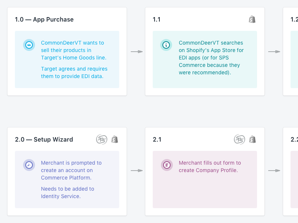298x223 pixels.
Task: Click the arrow after card 1.1
Action: pos(274,52)
